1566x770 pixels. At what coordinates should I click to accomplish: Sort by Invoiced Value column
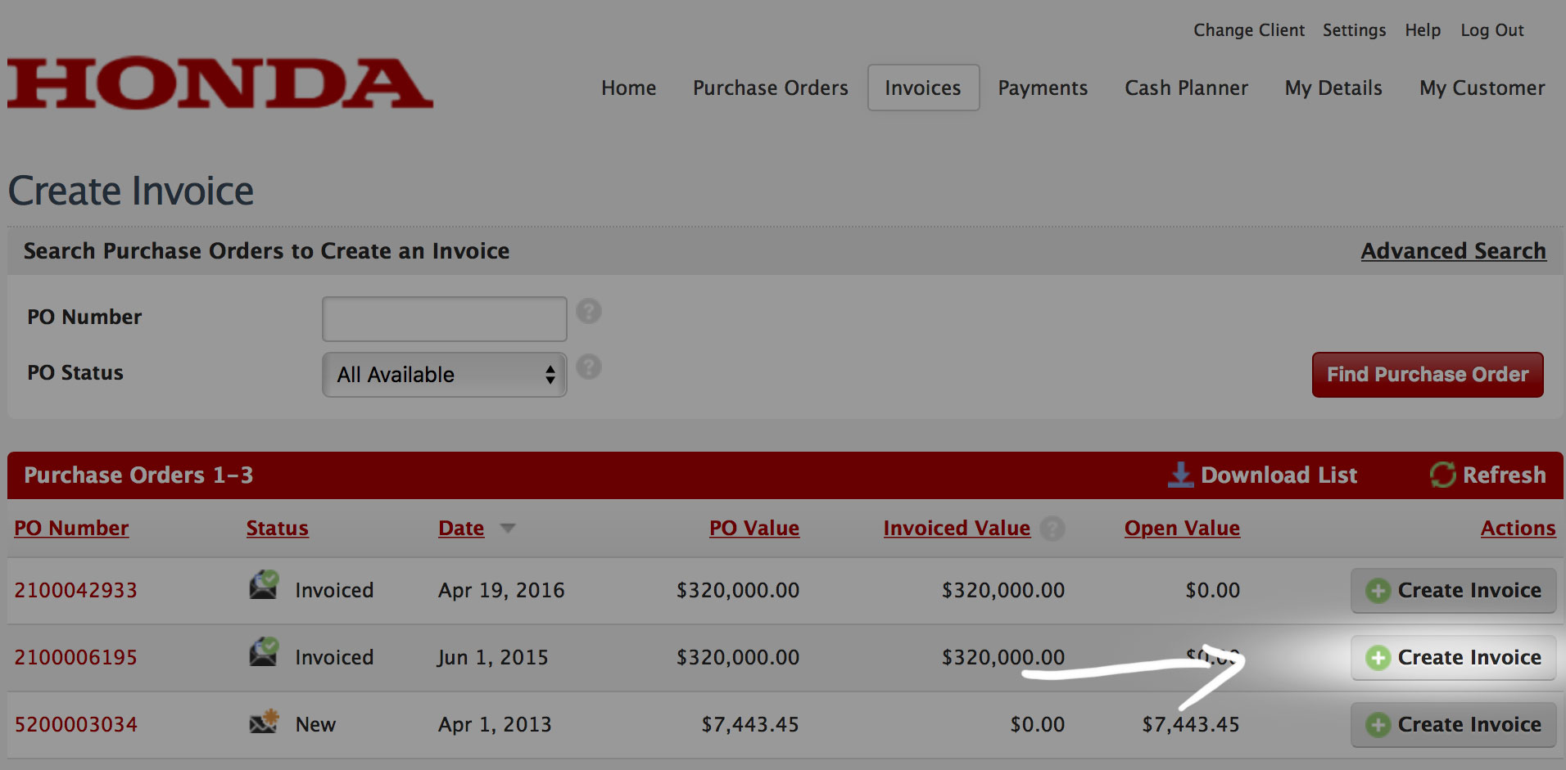957,529
